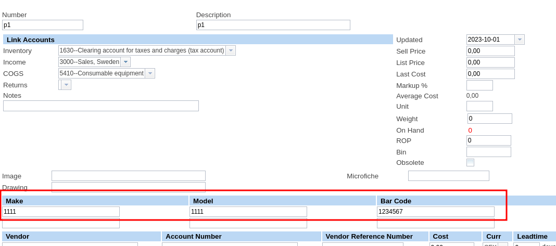Viewport: 556px width, 246px height.
Task: Click the Bar Code field containing 1234567
Action: click(435, 212)
